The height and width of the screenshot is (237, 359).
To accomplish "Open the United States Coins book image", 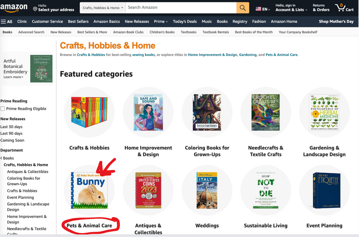I will (x=148, y=190).
